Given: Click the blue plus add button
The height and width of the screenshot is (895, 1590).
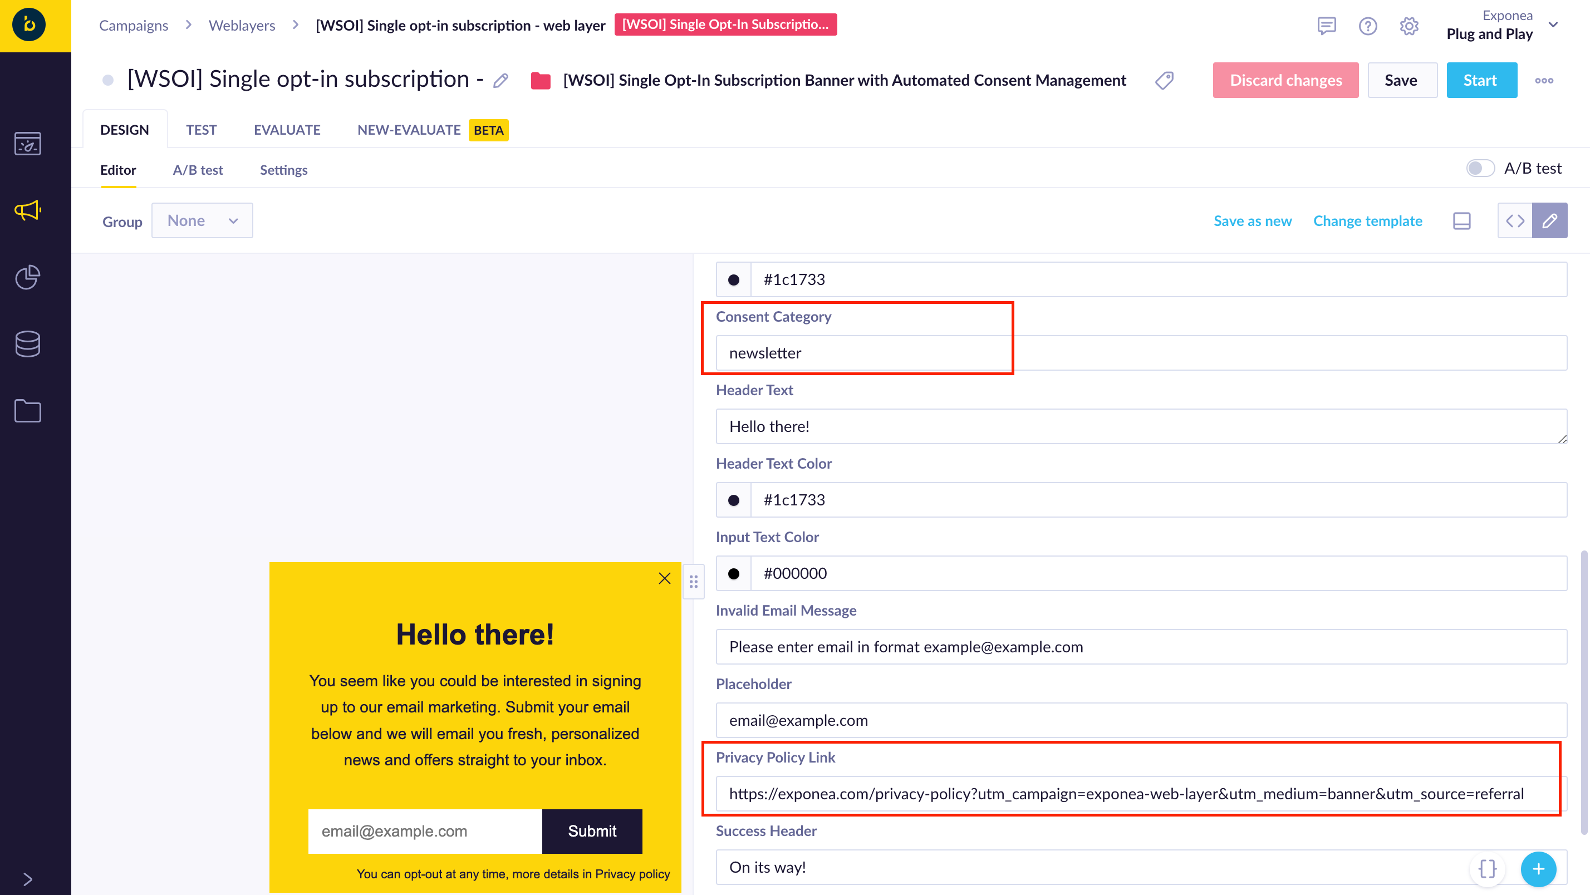Looking at the screenshot, I should coord(1538,868).
